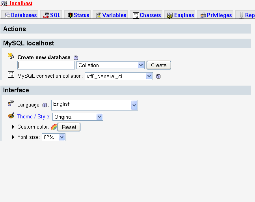Click the Privileges users icon
The width and height of the screenshot is (255, 202).
(203, 15)
